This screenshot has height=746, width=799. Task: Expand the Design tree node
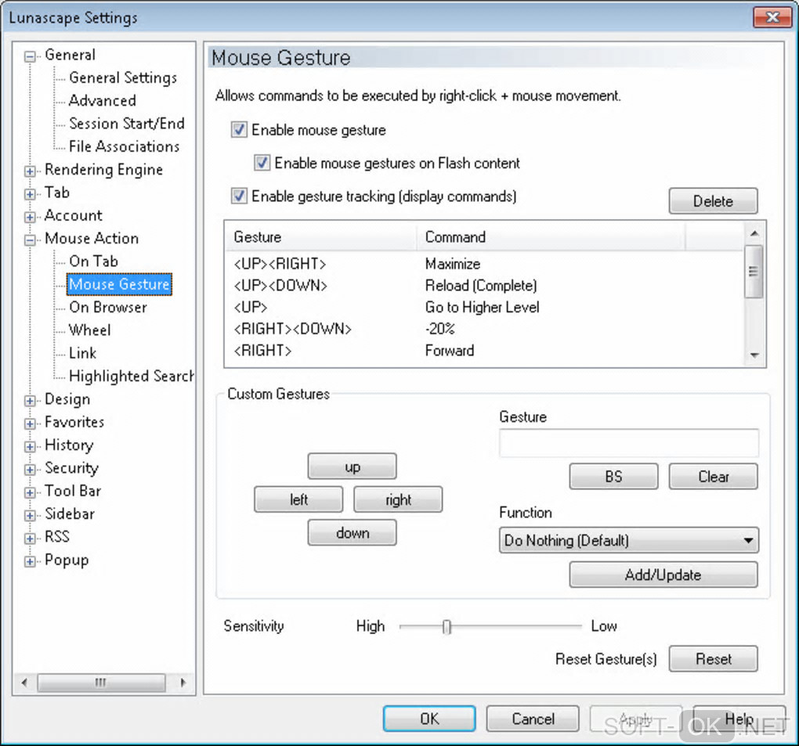(30, 401)
